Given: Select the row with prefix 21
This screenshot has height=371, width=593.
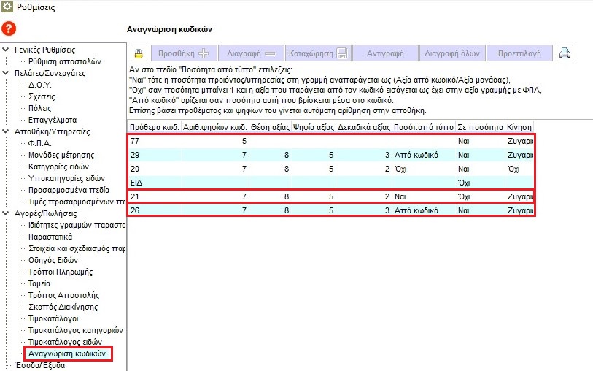Looking at the screenshot, I should (331, 196).
